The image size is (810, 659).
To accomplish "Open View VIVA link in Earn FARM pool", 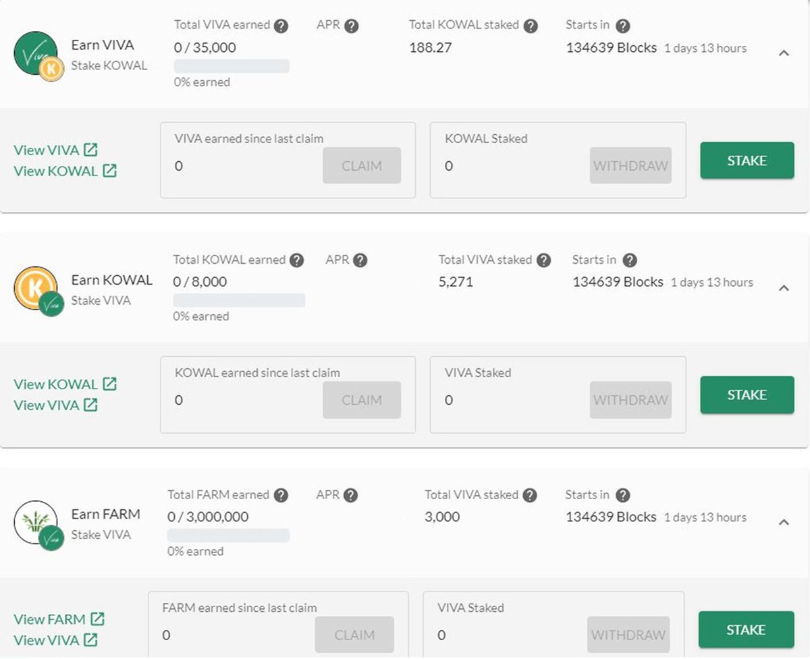I will click(55, 639).
